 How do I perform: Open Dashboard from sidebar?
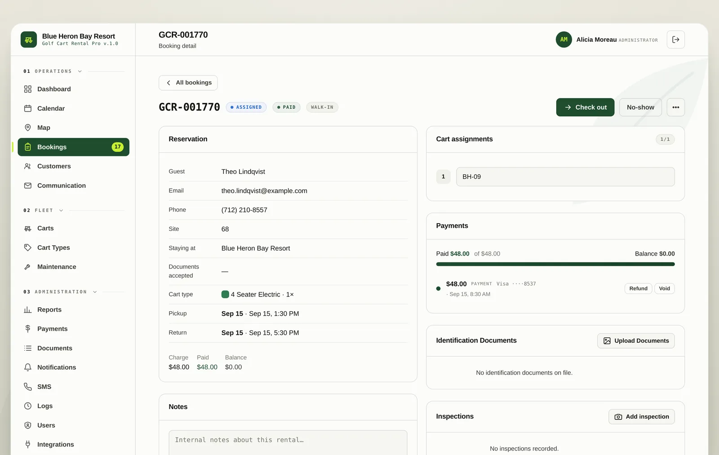74,89
